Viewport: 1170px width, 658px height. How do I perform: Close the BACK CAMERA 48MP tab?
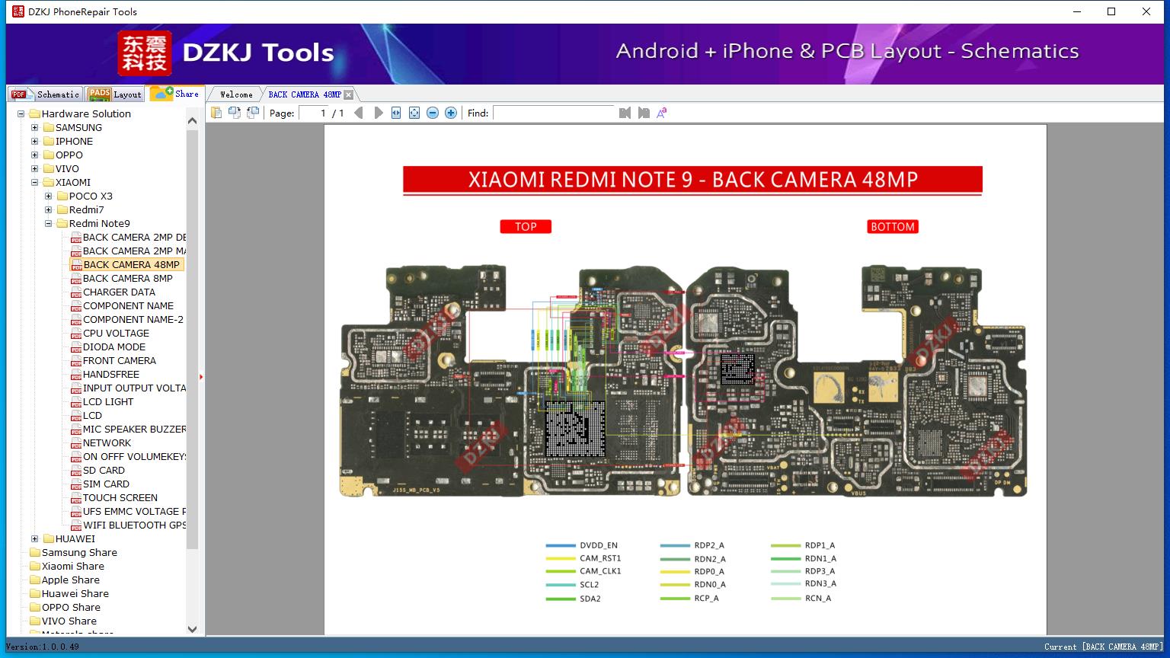[348, 94]
